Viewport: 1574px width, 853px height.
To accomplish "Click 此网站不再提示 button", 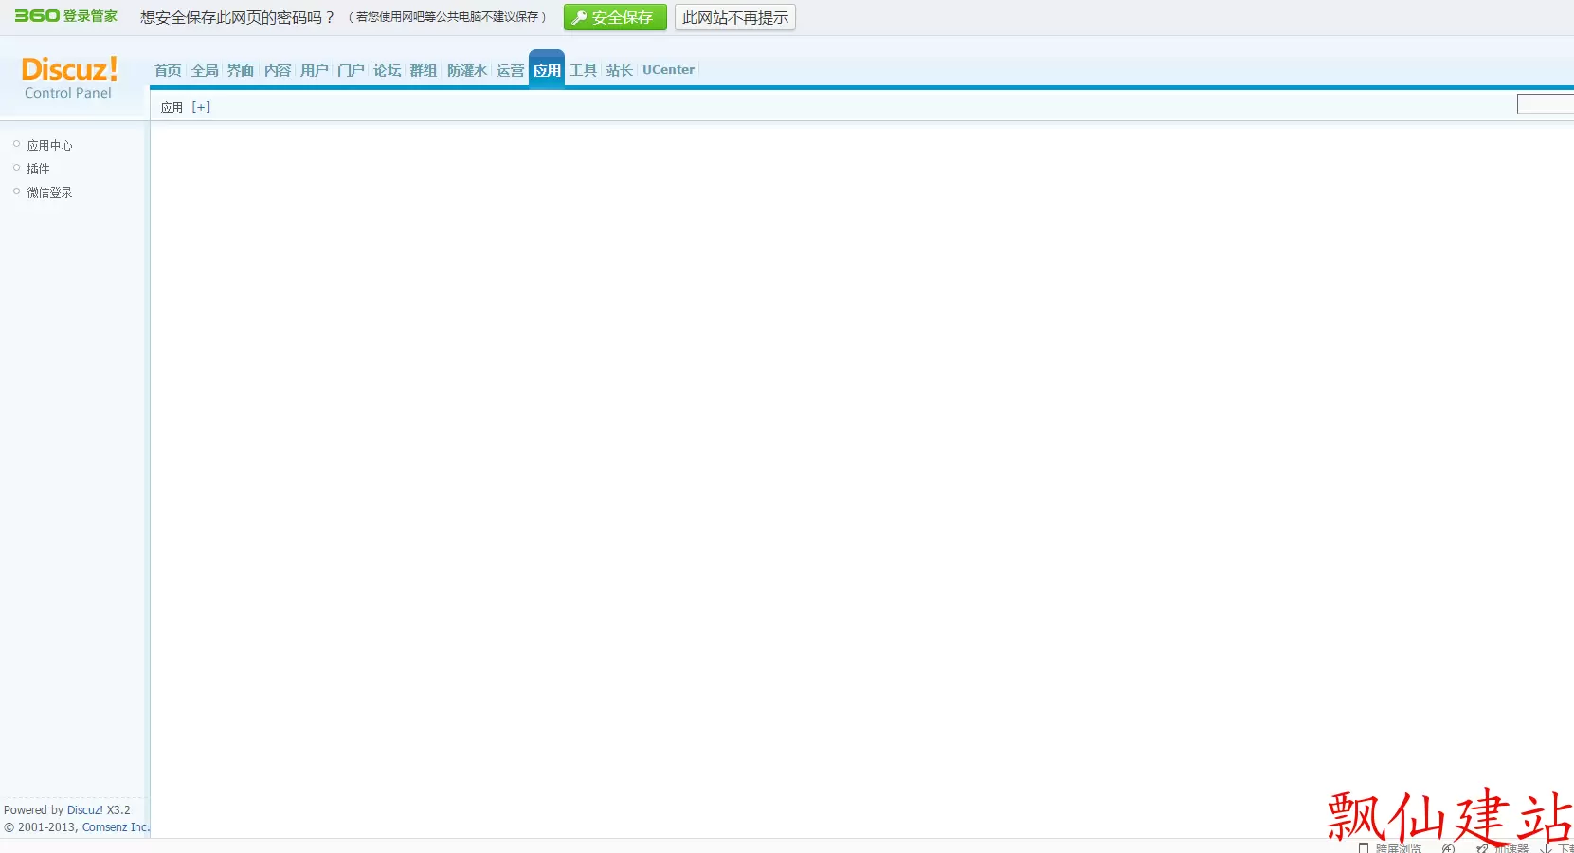I will (x=735, y=17).
